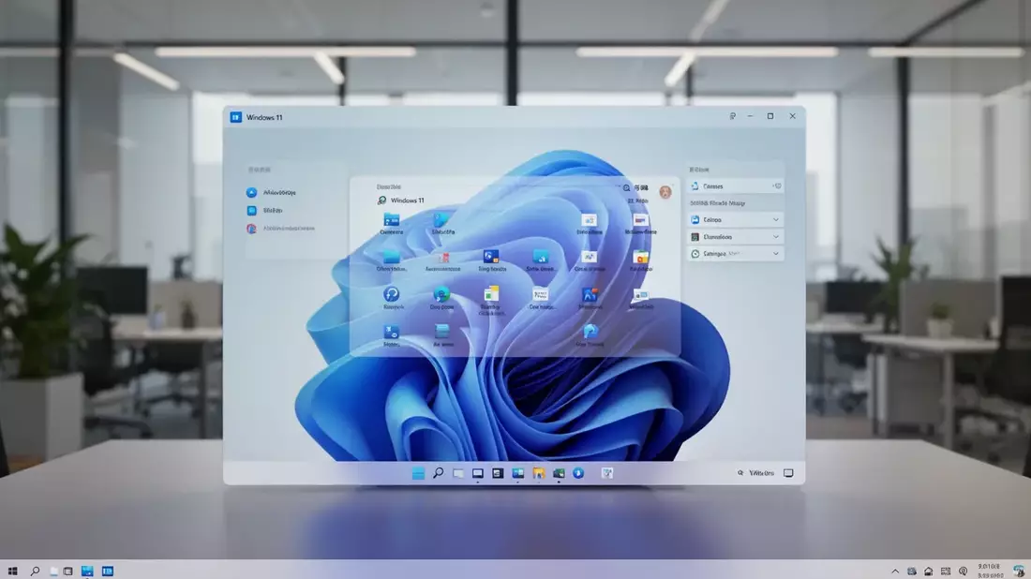Open File Explorer on the inner window taskbar
The width and height of the screenshot is (1031, 579).
pos(539,473)
